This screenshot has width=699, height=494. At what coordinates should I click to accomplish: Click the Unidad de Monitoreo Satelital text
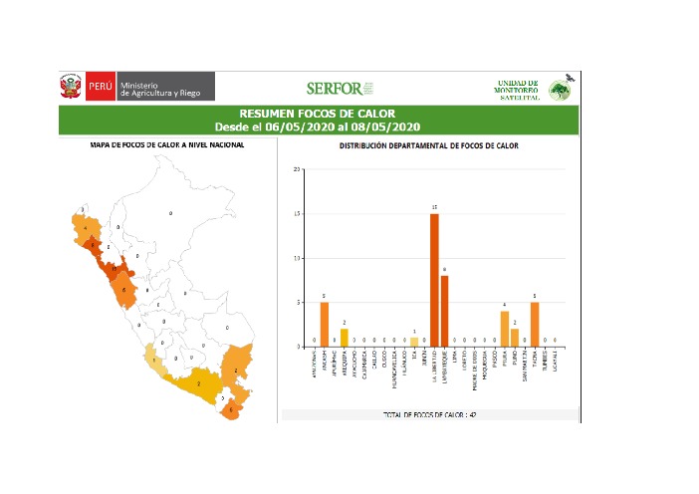516,89
